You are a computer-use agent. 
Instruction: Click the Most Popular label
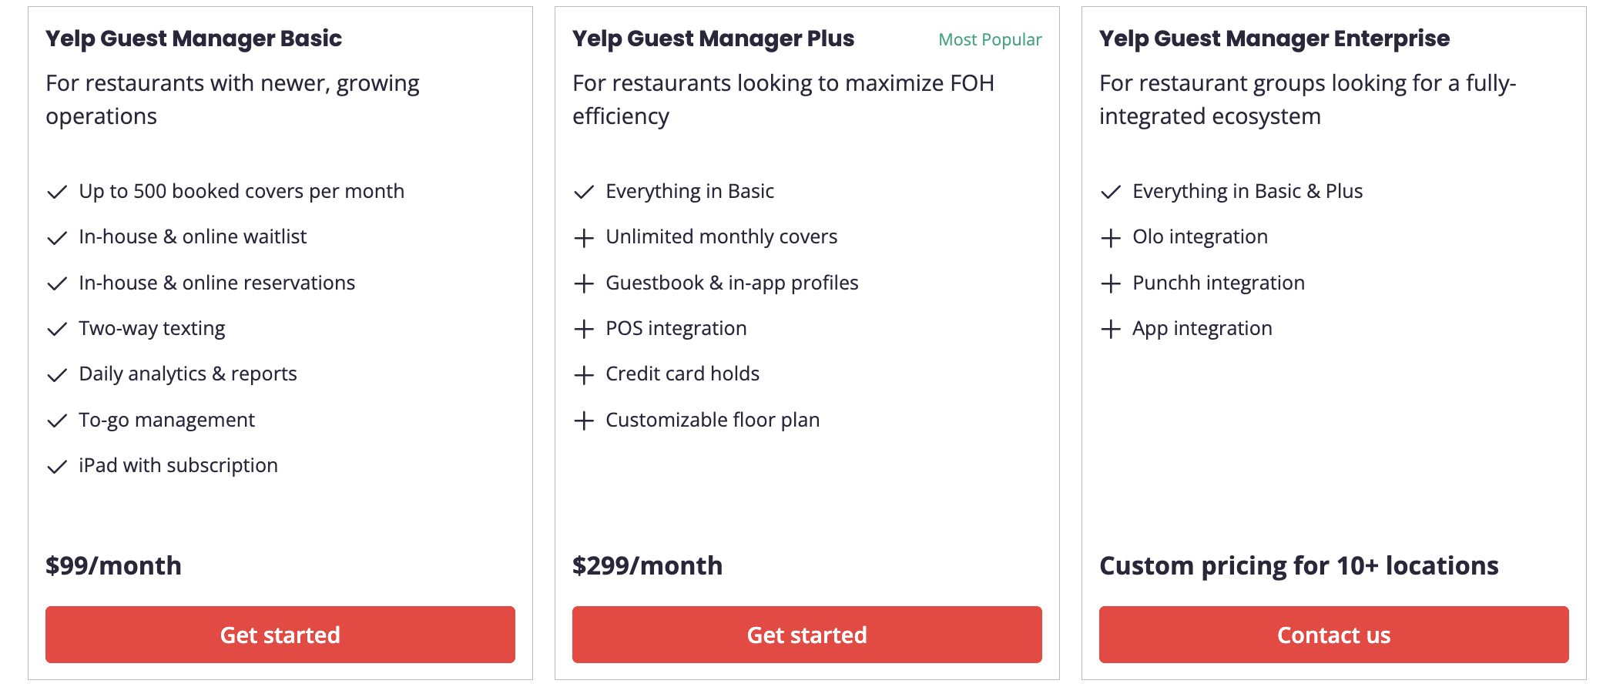[990, 39]
